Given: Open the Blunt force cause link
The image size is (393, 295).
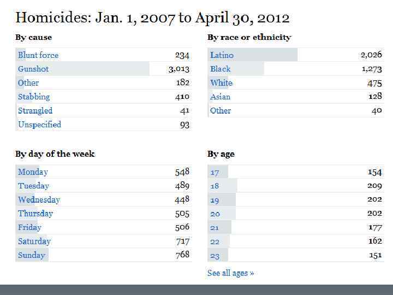Looking at the screenshot, I should 38,55.
